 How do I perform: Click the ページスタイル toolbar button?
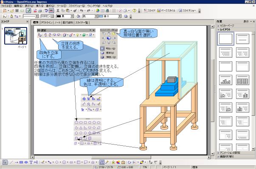(x=166, y=11)
